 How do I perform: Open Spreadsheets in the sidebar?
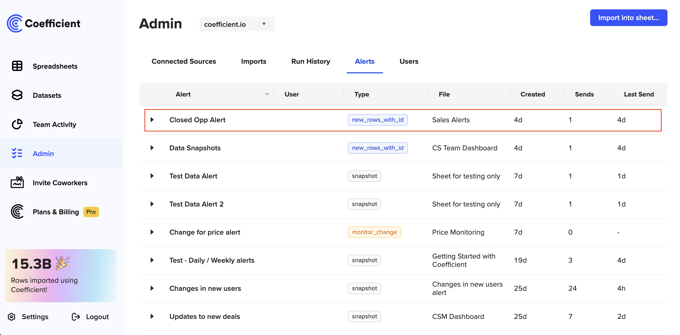coord(55,66)
